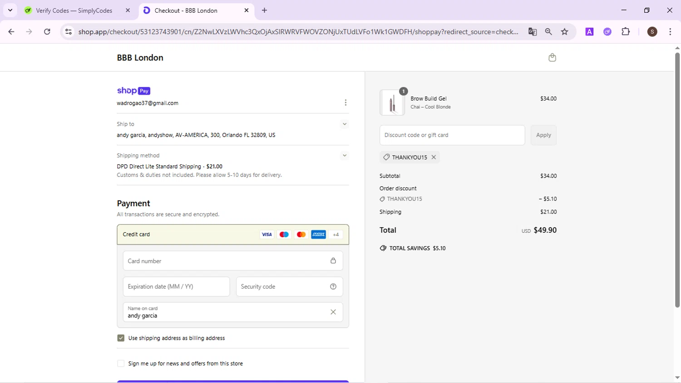
Task: Click the Shipping $21.00 amount in summary
Action: (x=548, y=212)
